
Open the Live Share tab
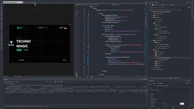pos(152,78)
